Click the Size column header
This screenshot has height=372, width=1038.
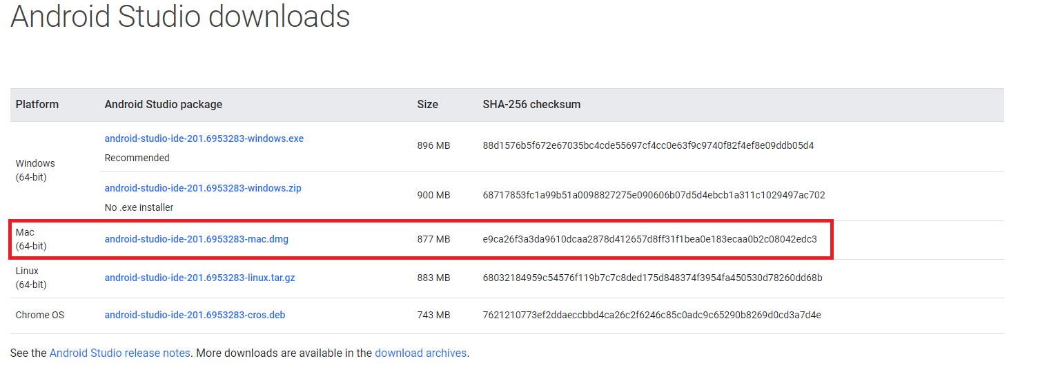[427, 105]
